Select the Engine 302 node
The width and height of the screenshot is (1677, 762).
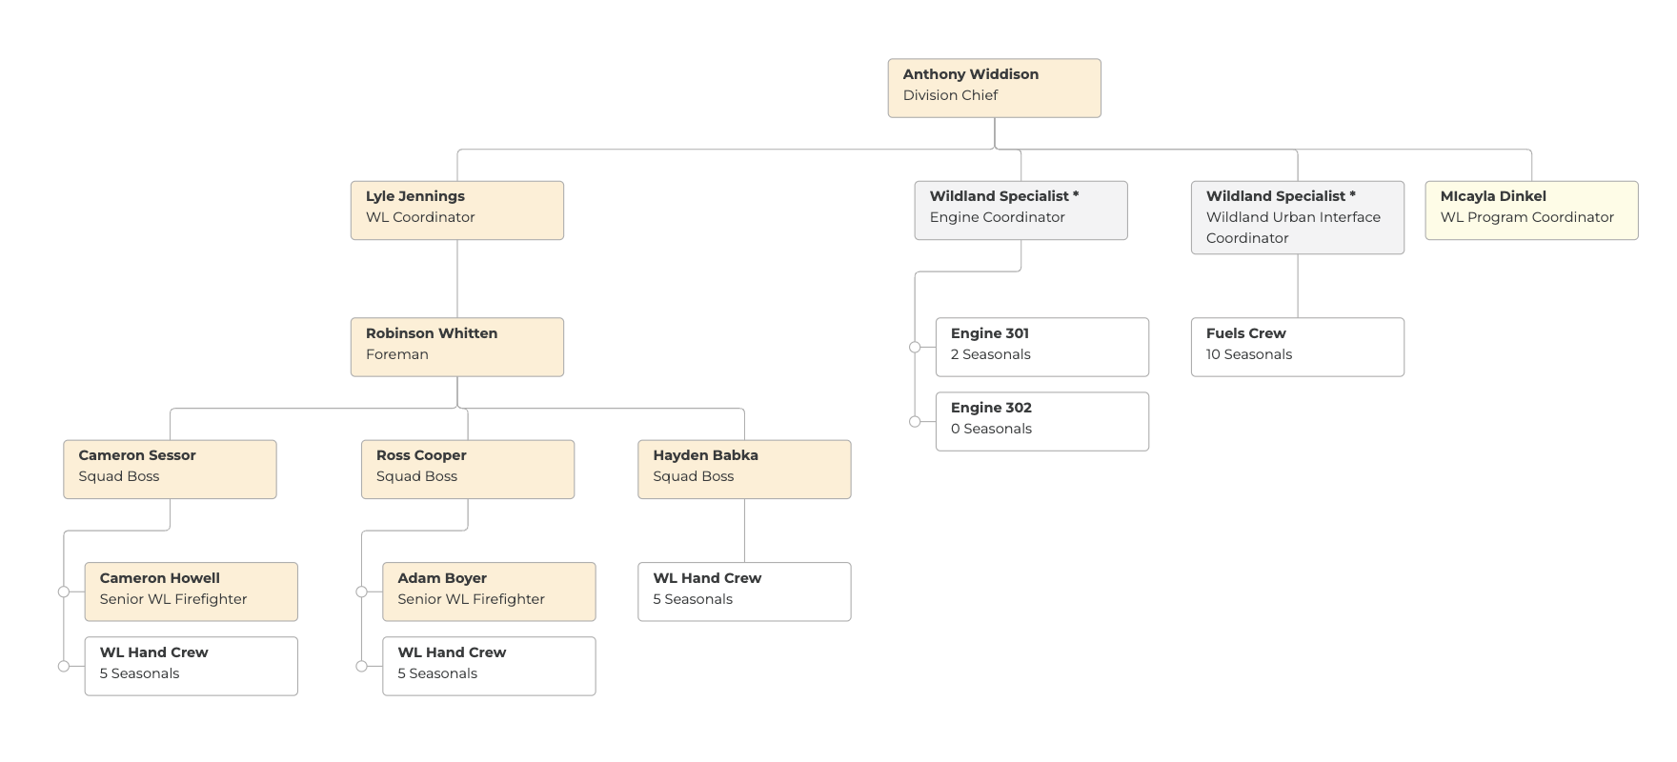click(1041, 421)
